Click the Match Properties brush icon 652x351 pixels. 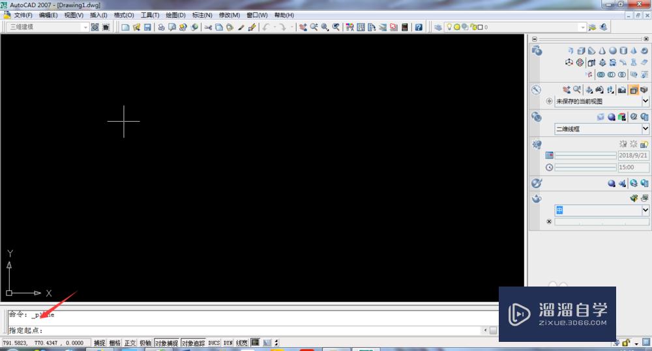(x=241, y=27)
